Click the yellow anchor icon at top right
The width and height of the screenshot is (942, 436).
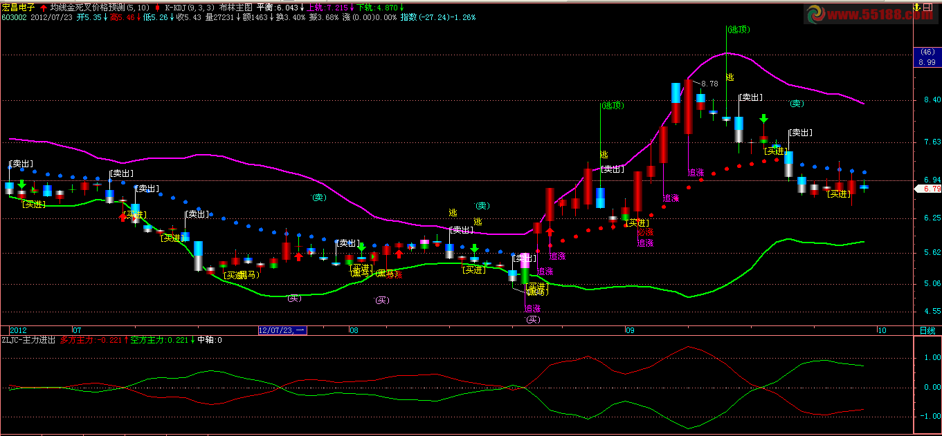917,6
